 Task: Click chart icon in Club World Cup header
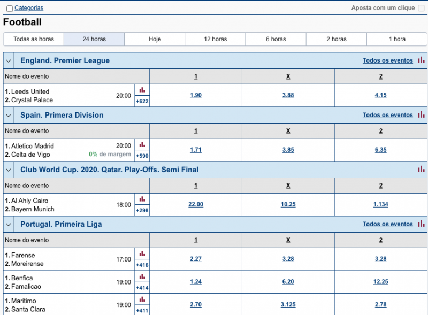[x=421, y=170]
